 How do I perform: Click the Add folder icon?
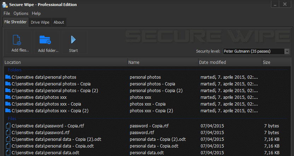(45, 40)
